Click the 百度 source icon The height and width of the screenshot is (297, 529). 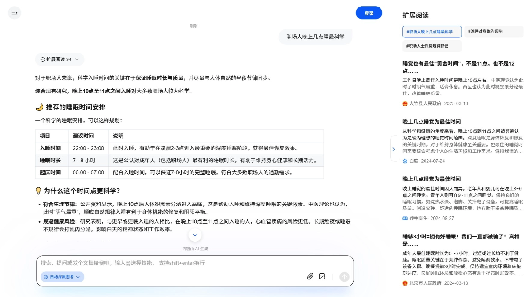coord(405,161)
